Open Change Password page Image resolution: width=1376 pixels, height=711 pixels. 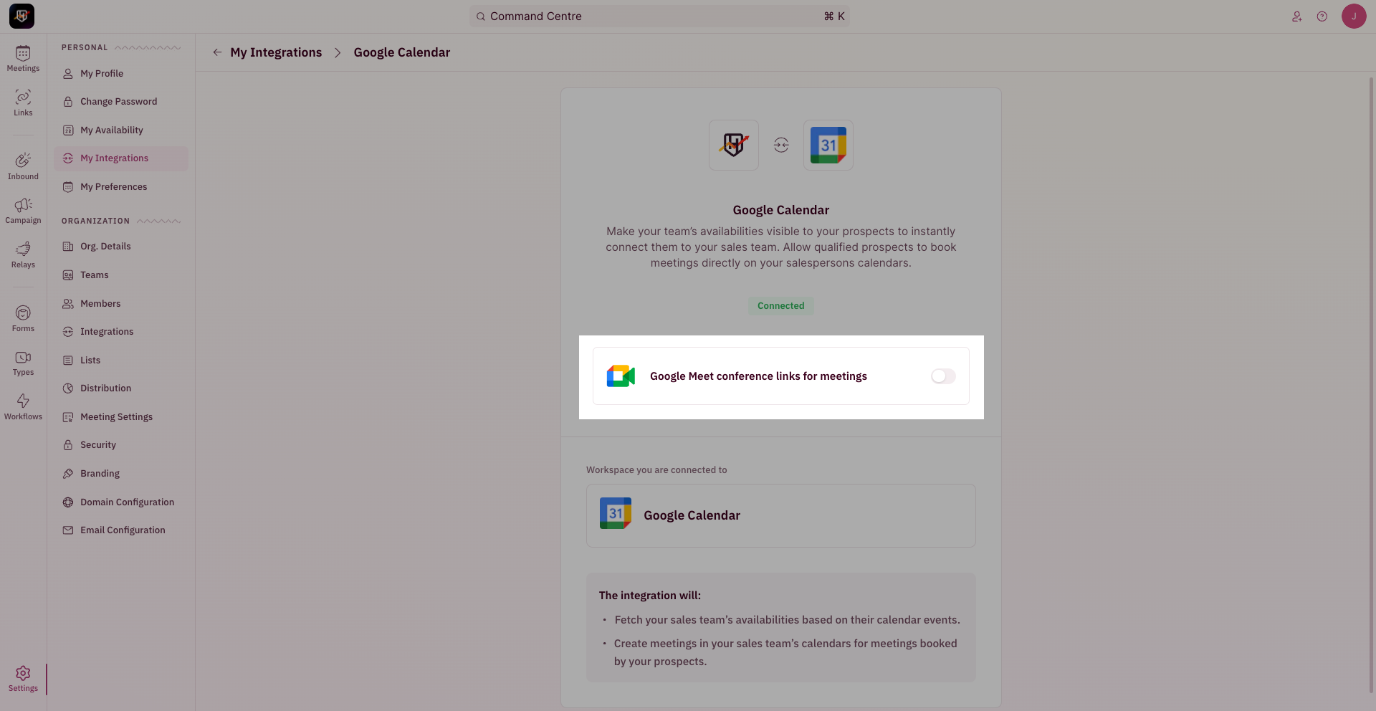120,102
